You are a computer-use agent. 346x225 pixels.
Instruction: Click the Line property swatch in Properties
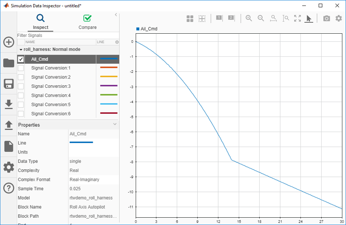pos(81,143)
